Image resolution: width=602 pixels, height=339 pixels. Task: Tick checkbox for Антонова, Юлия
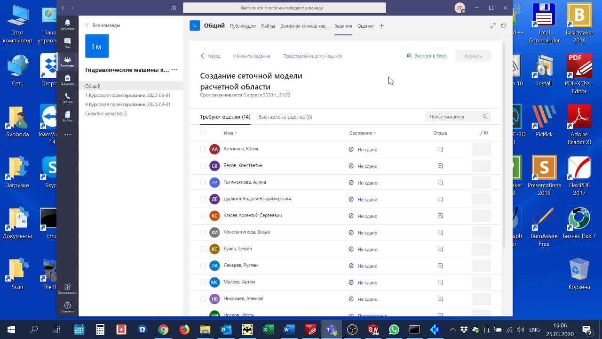(203, 149)
